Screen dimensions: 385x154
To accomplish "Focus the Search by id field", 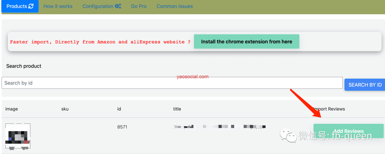I will (172, 83).
